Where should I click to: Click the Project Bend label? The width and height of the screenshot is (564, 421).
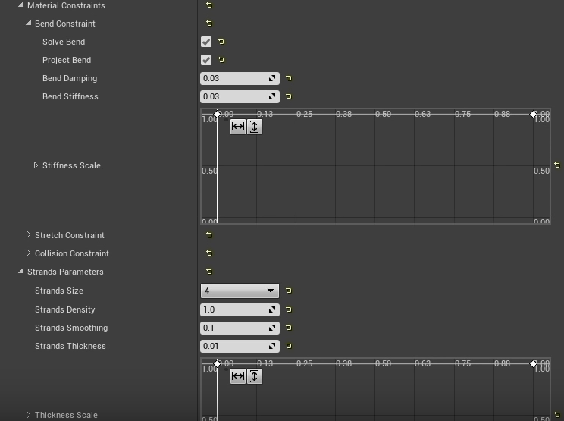tap(67, 60)
